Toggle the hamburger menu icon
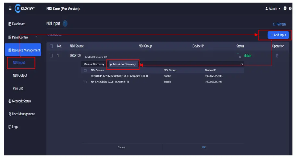Screen dimensions: 297x158 click(x=10, y=8)
